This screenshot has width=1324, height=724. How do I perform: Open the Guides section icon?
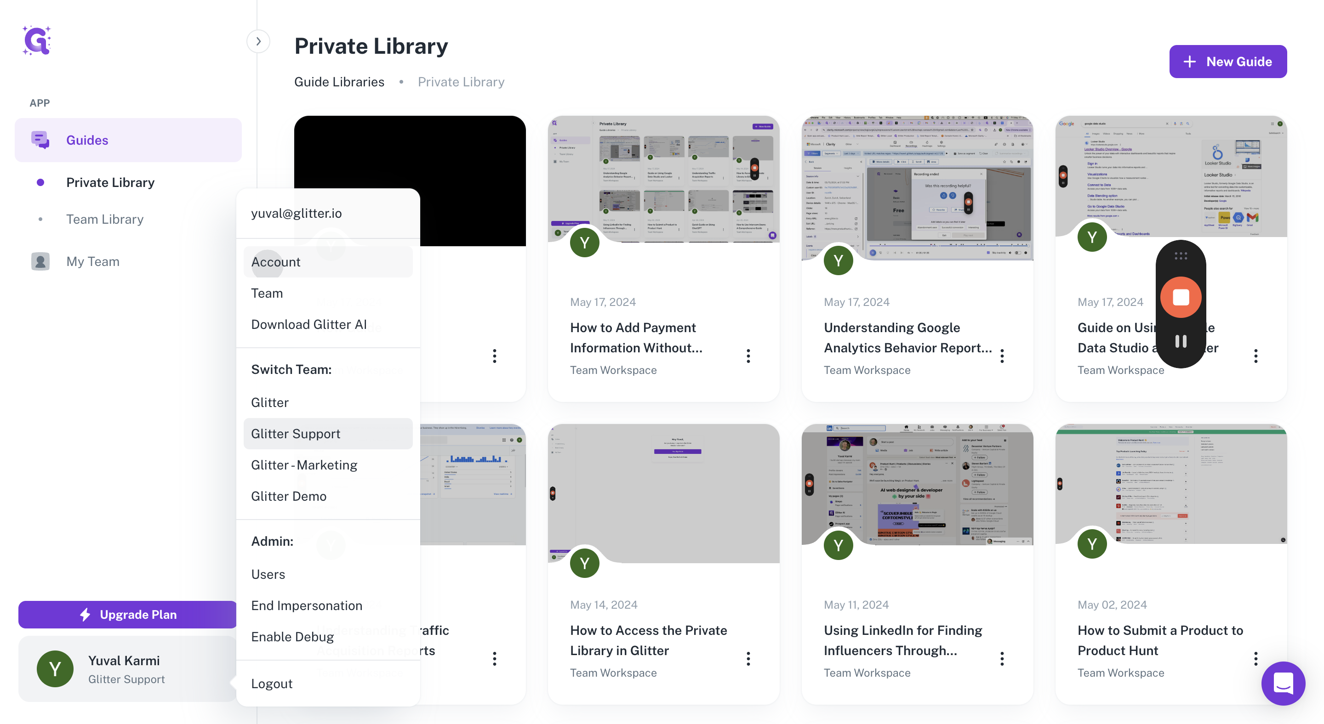click(x=40, y=140)
